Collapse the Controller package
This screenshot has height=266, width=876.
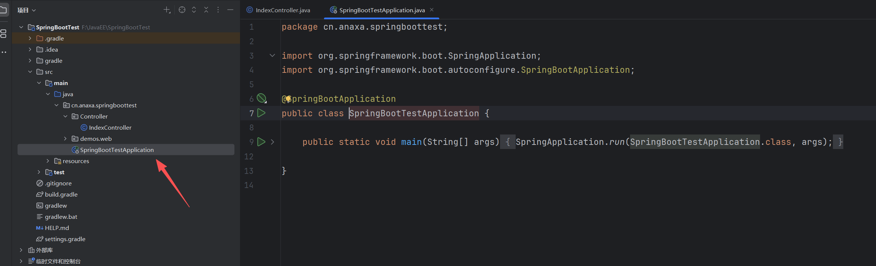click(x=66, y=116)
